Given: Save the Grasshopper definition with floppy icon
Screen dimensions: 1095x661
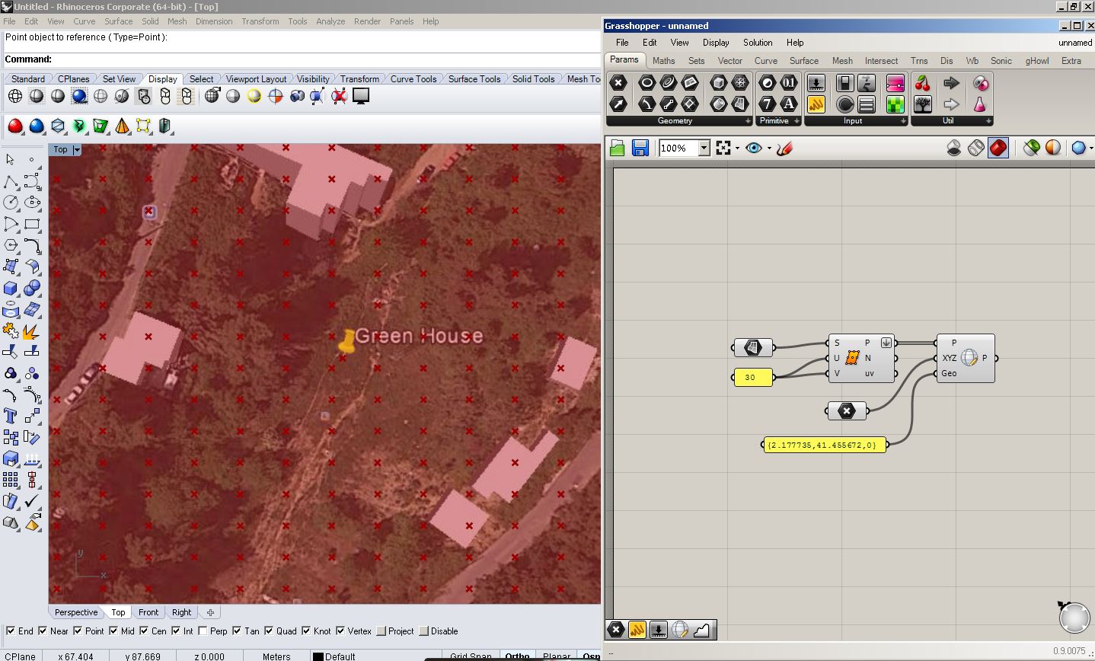Looking at the screenshot, I should (x=640, y=148).
